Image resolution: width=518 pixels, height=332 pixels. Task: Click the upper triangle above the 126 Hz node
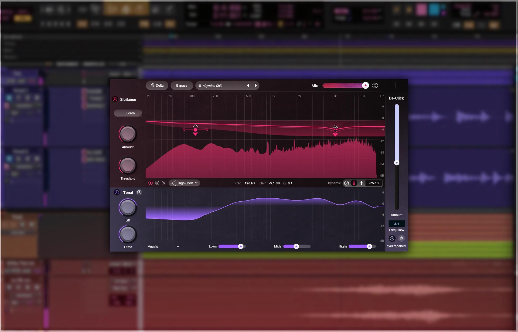click(x=195, y=126)
